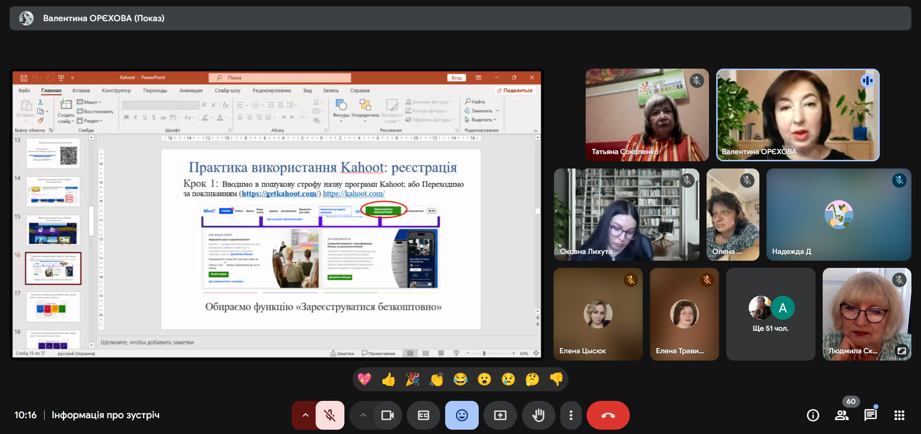Raise hand in the meeting
This screenshot has width=921, height=434.
tap(538, 415)
